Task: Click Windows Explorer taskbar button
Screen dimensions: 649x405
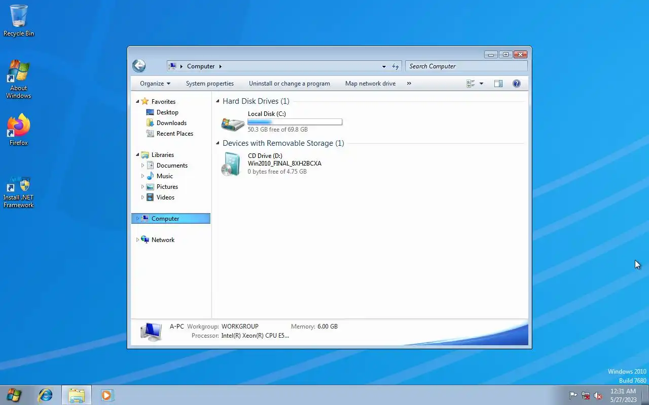Action: pyautogui.click(x=77, y=395)
